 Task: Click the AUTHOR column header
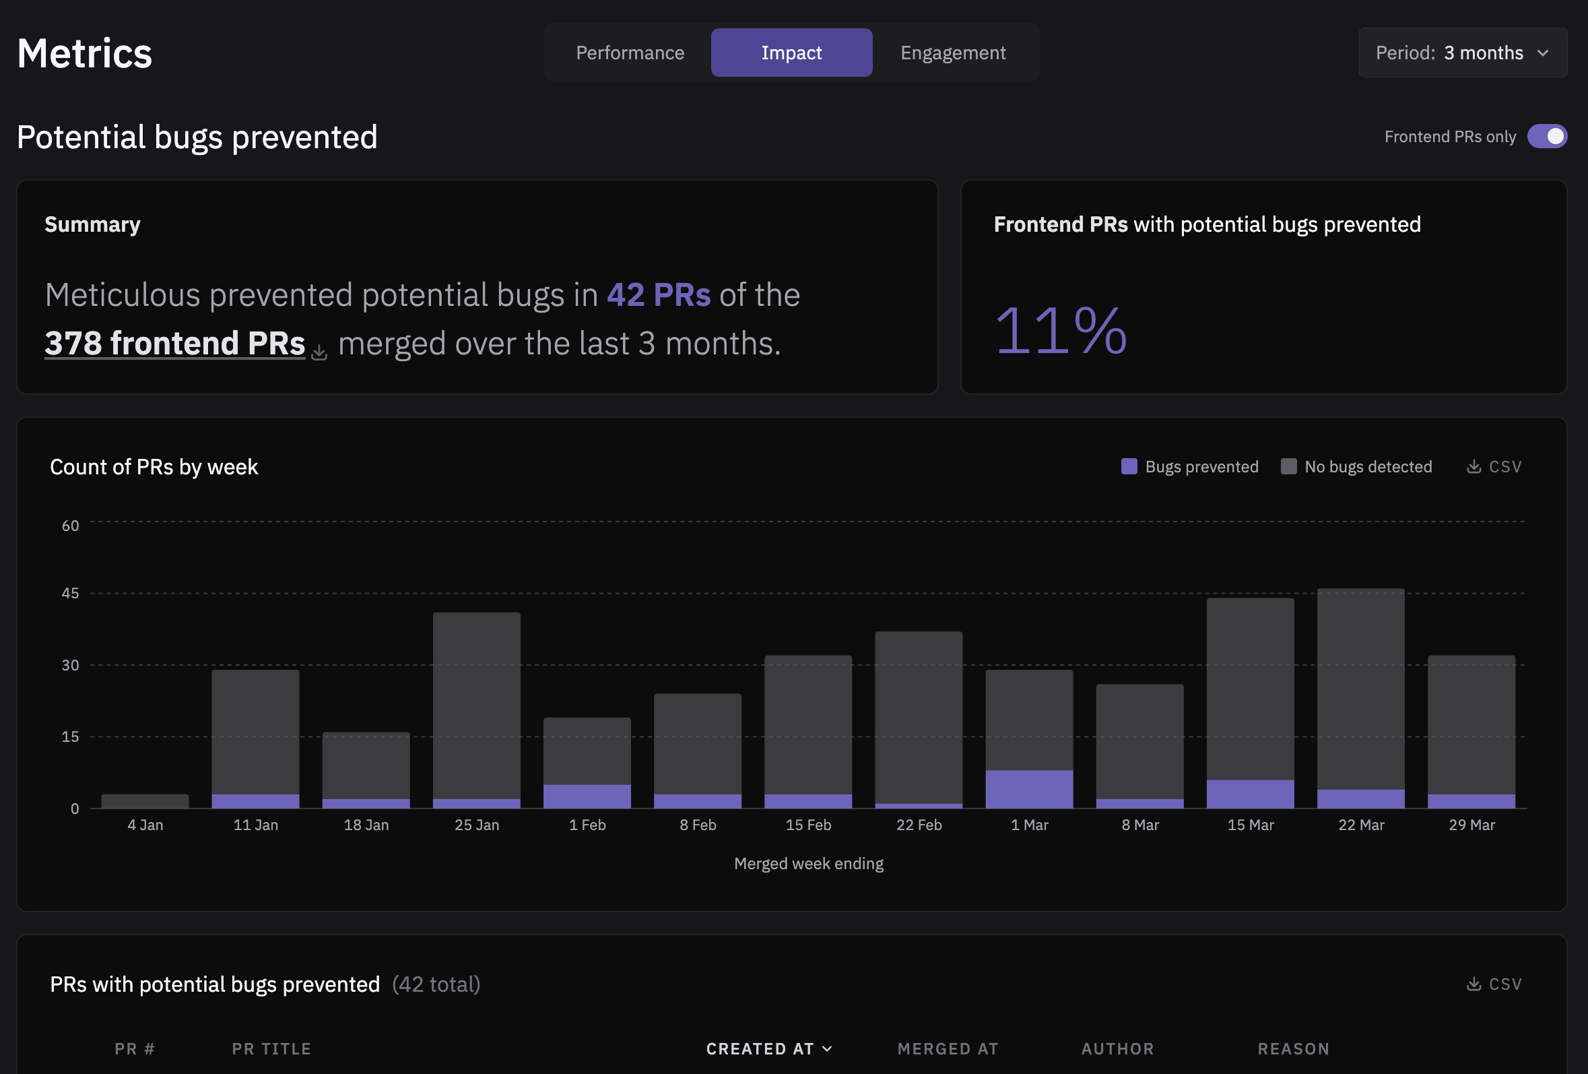[1118, 1048]
